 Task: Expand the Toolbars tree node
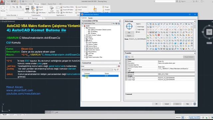[x=85, y=39]
